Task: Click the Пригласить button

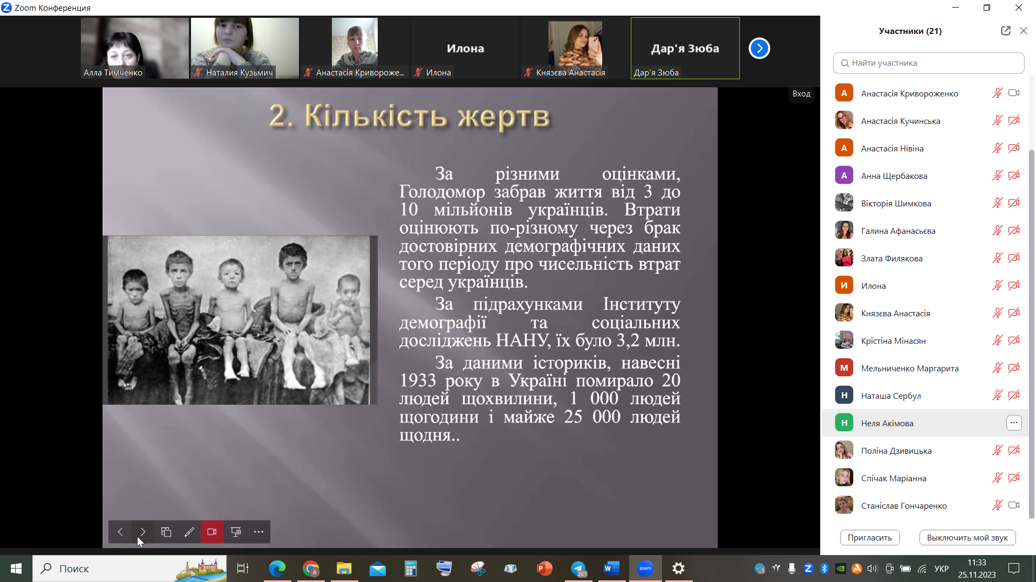Action: coord(869,537)
